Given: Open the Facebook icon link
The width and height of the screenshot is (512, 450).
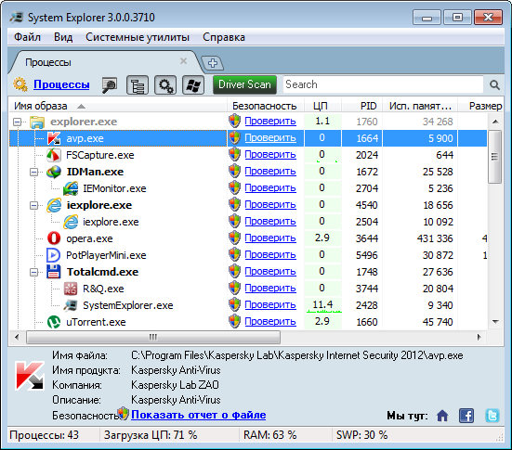Looking at the screenshot, I should (x=466, y=416).
